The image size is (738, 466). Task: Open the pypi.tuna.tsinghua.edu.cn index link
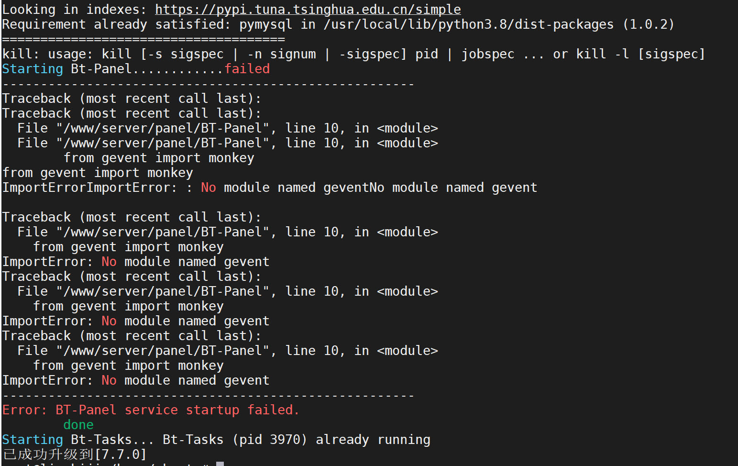pyautogui.click(x=308, y=10)
